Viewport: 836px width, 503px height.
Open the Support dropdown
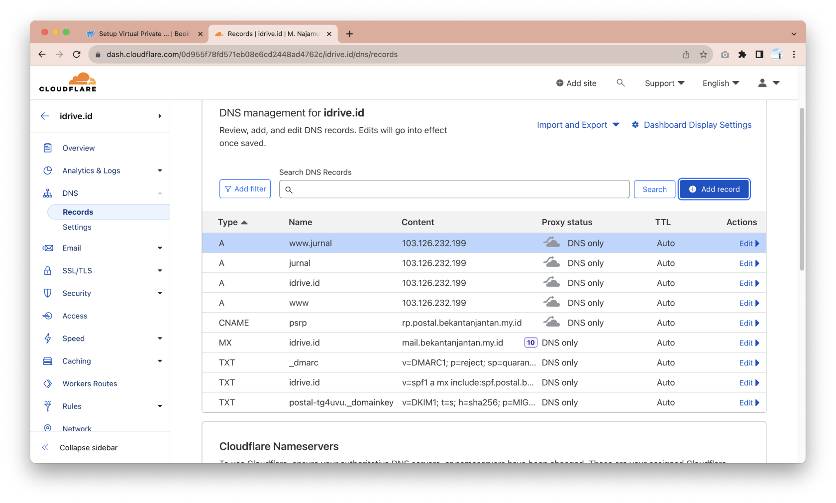(664, 83)
